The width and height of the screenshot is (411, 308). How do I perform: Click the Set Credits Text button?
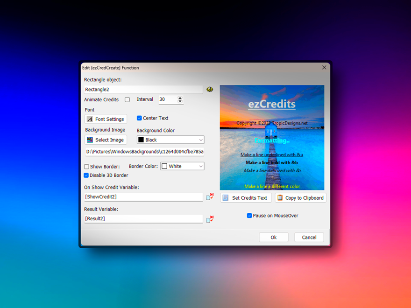(246, 198)
